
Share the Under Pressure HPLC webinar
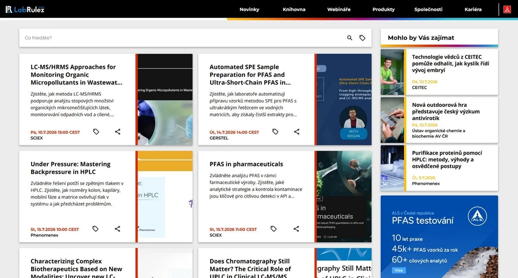coord(117,229)
